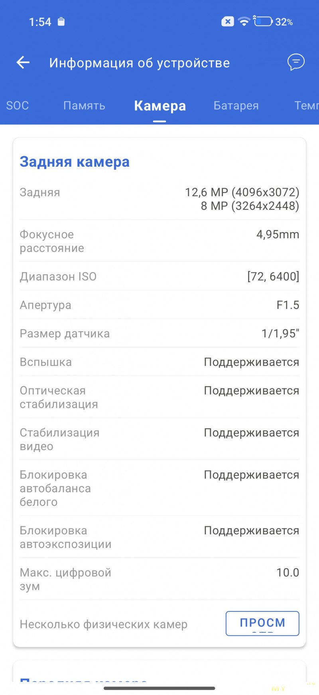Tap the Wi-Fi status icon
Screen dimensions: 319x695
pyautogui.click(x=244, y=22)
